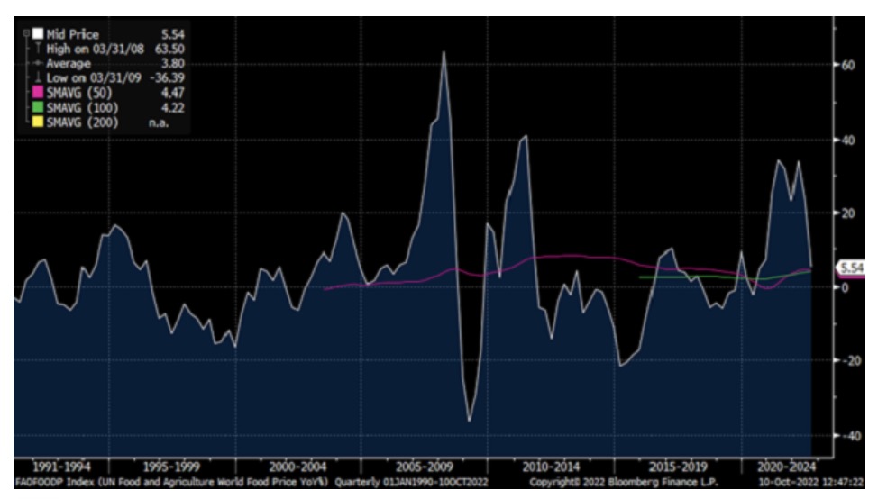Click the magenta SMAVG (50) swatch
This screenshot has height=499, width=878.
(x=38, y=92)
